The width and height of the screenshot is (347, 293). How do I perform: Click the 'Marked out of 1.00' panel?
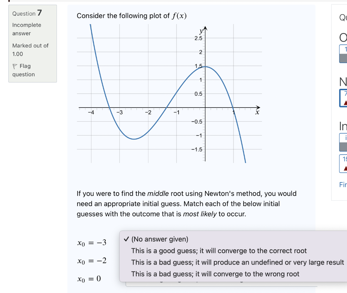[x=30, y=50]
